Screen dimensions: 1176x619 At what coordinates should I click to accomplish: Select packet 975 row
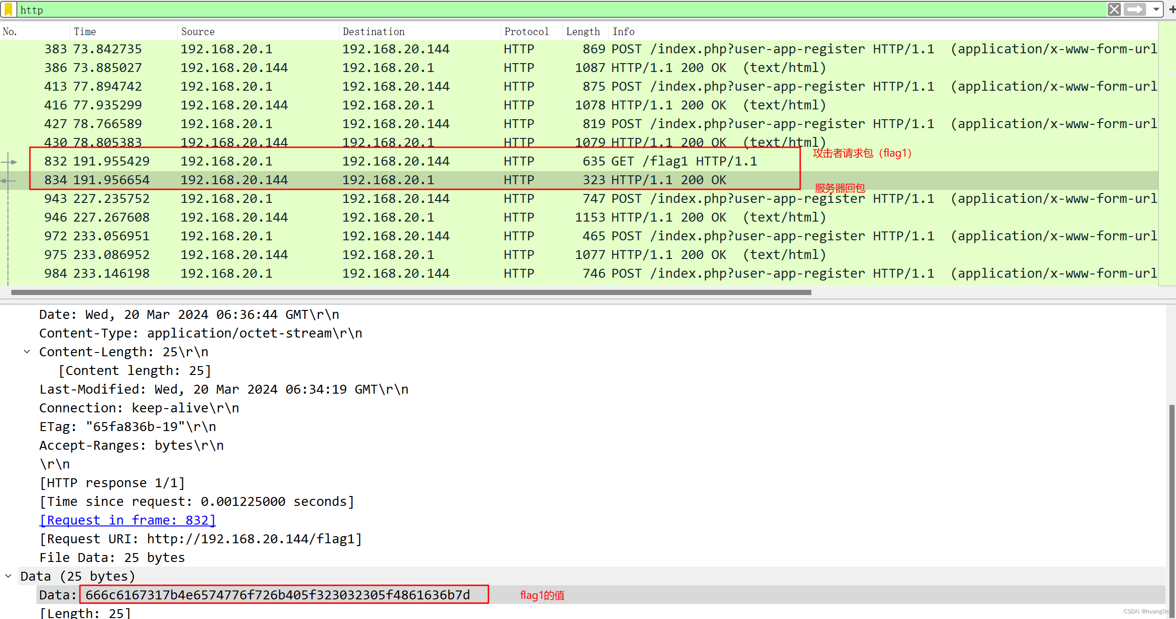[x=579, y=255]
